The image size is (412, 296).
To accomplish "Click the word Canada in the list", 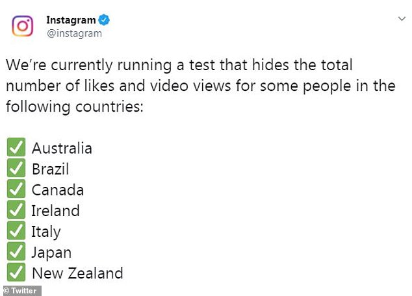I will click(57, 190).
